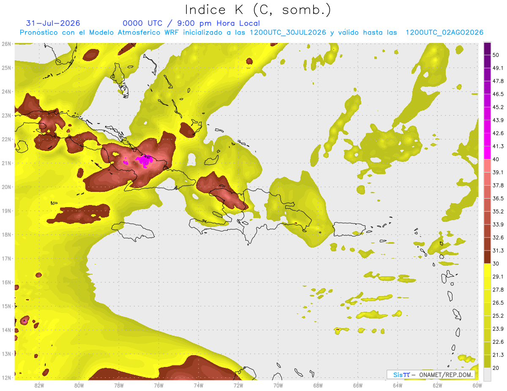
Task: Click the magenta swatch just above the 40 label
Action: tap(487, 152)
